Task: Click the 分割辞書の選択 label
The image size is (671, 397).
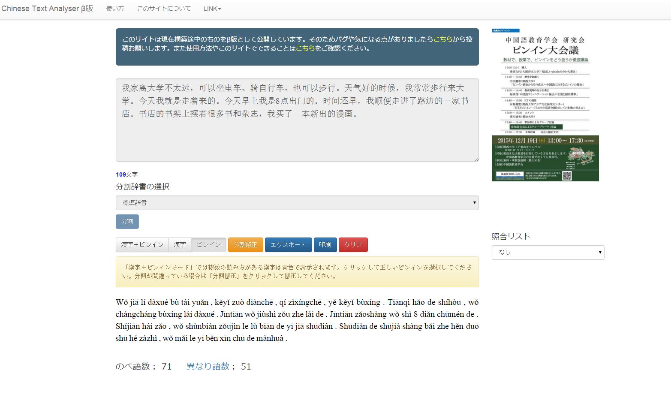Action: (x=143, y=187)
